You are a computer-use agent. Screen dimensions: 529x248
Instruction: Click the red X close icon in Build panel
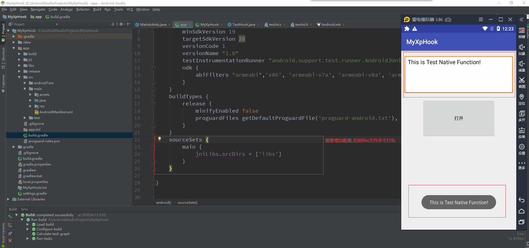click(x=10, y=241)
